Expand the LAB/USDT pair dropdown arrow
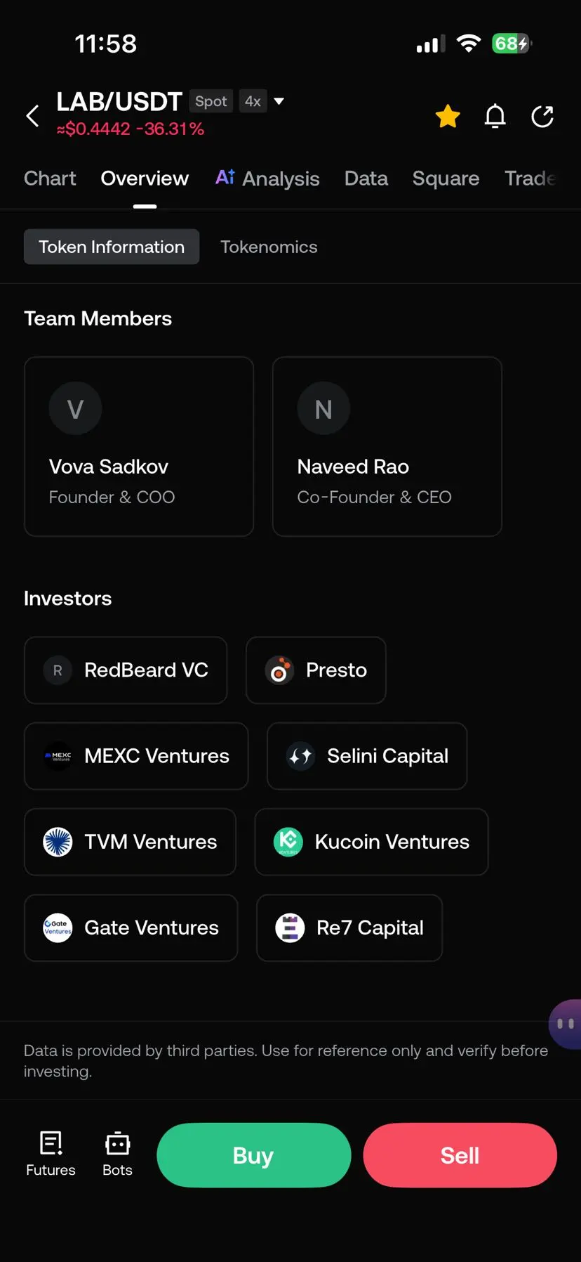581x1262 pixels. point(279,101)
